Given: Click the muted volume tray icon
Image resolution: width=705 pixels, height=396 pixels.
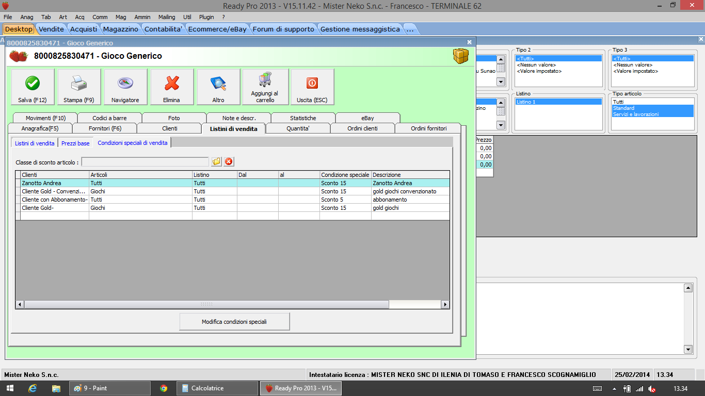Looking at the screenshot, I should tap(652, 388).
